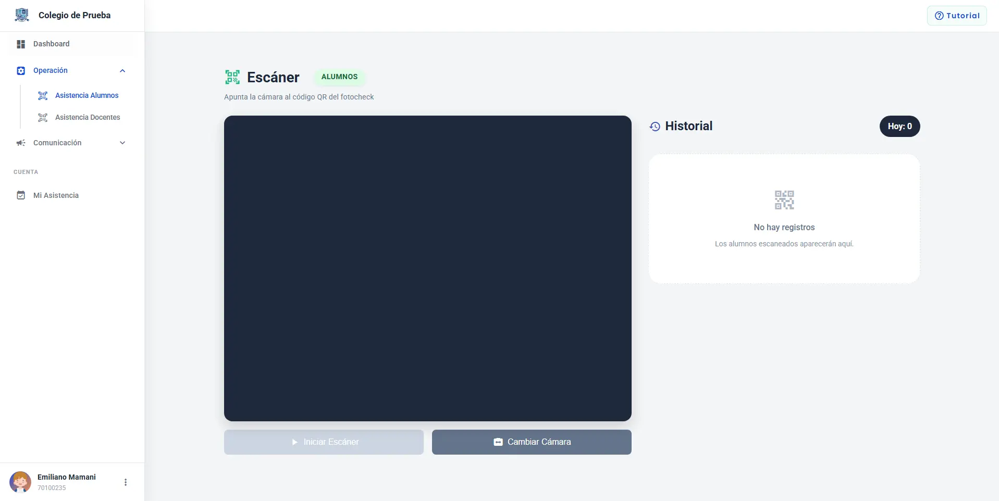
Task: Click the Colegio de Prueba school crest logo
Action: (21, 15)
